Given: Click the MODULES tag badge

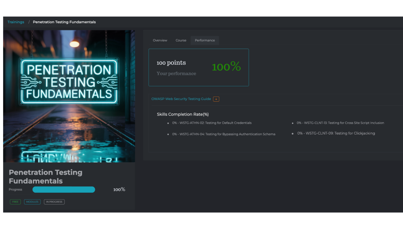Looking at the screenshot, I should point(32,202).
